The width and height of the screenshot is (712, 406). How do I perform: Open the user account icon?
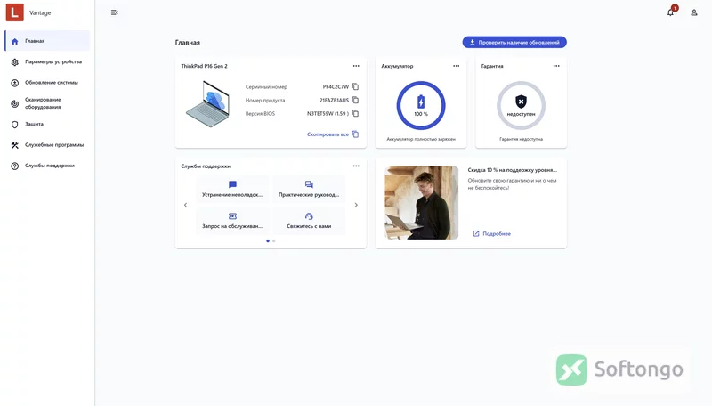694,12
